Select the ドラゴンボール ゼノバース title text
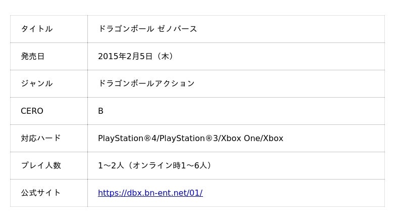Viewport: 404px width, 222px height. tap(147, 29)
